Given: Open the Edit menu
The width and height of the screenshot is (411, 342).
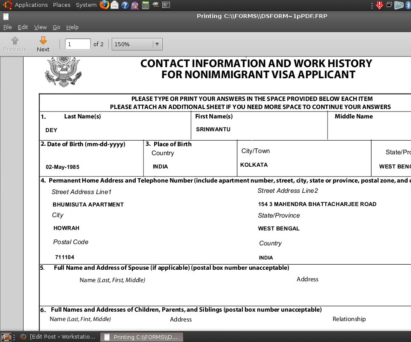Looking at the screenshot, I should point(23,27).
